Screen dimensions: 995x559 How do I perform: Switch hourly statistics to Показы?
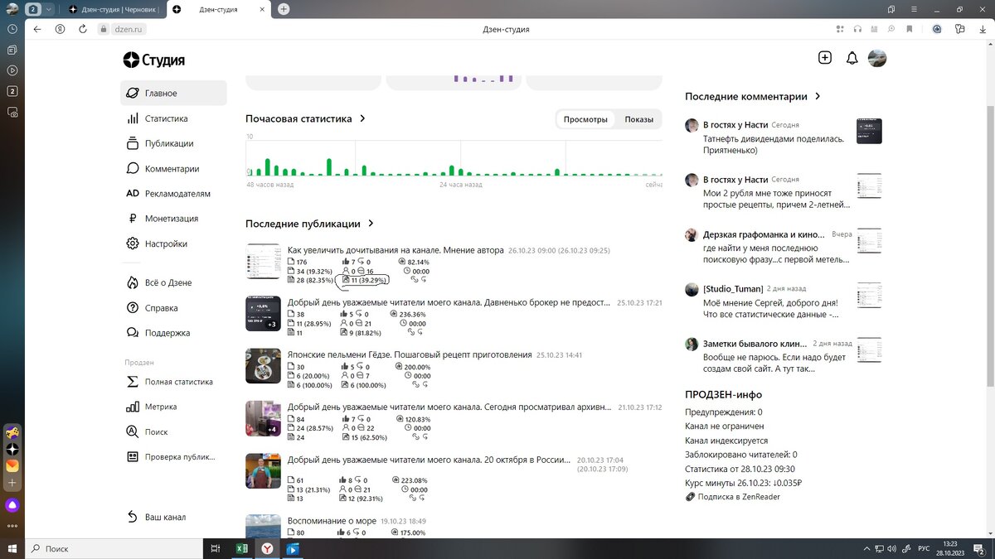coord(638,119)
